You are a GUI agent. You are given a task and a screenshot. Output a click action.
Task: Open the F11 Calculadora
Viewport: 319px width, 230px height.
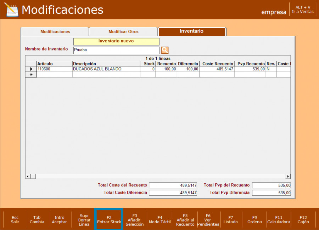tap(279, 220)
